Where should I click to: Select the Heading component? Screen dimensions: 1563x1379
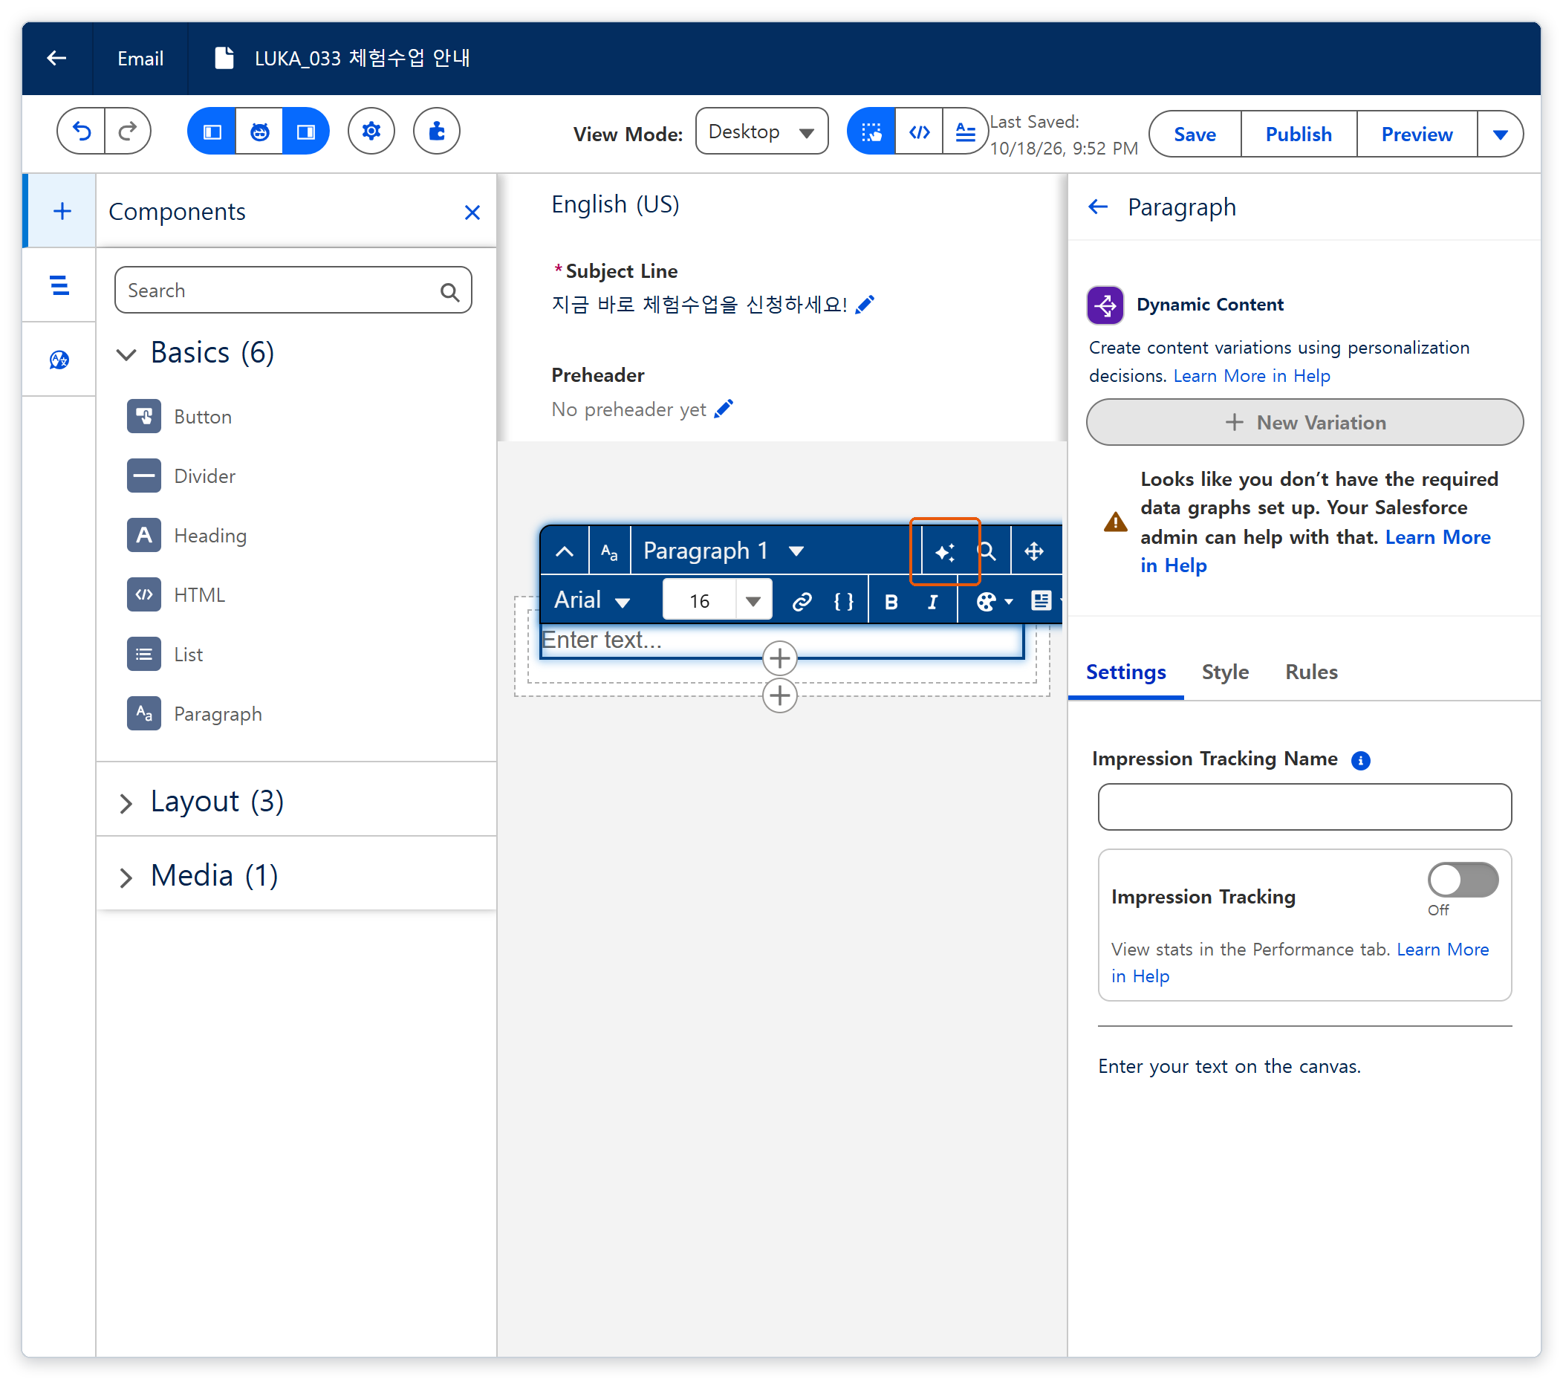[186, 536]
